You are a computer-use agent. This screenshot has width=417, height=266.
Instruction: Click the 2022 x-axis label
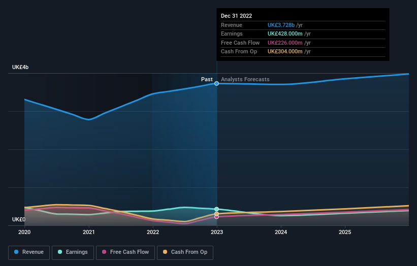(153, 232)
